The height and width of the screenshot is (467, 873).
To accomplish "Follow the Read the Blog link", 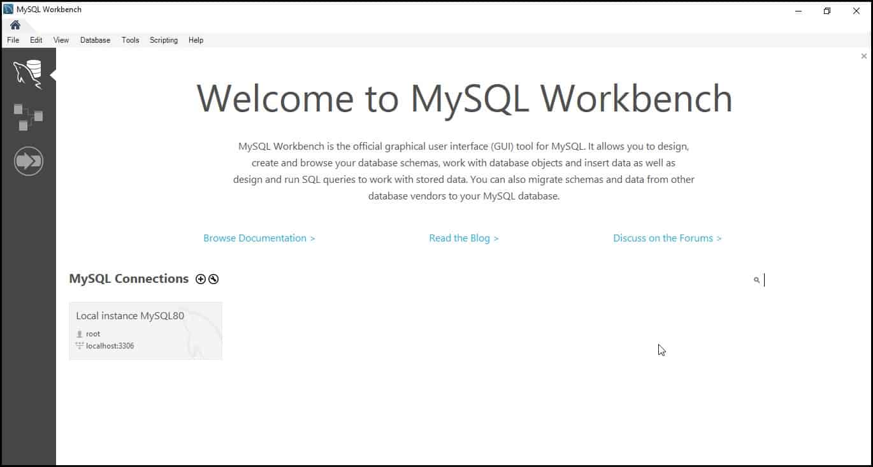I will click(x=464, y=238).
